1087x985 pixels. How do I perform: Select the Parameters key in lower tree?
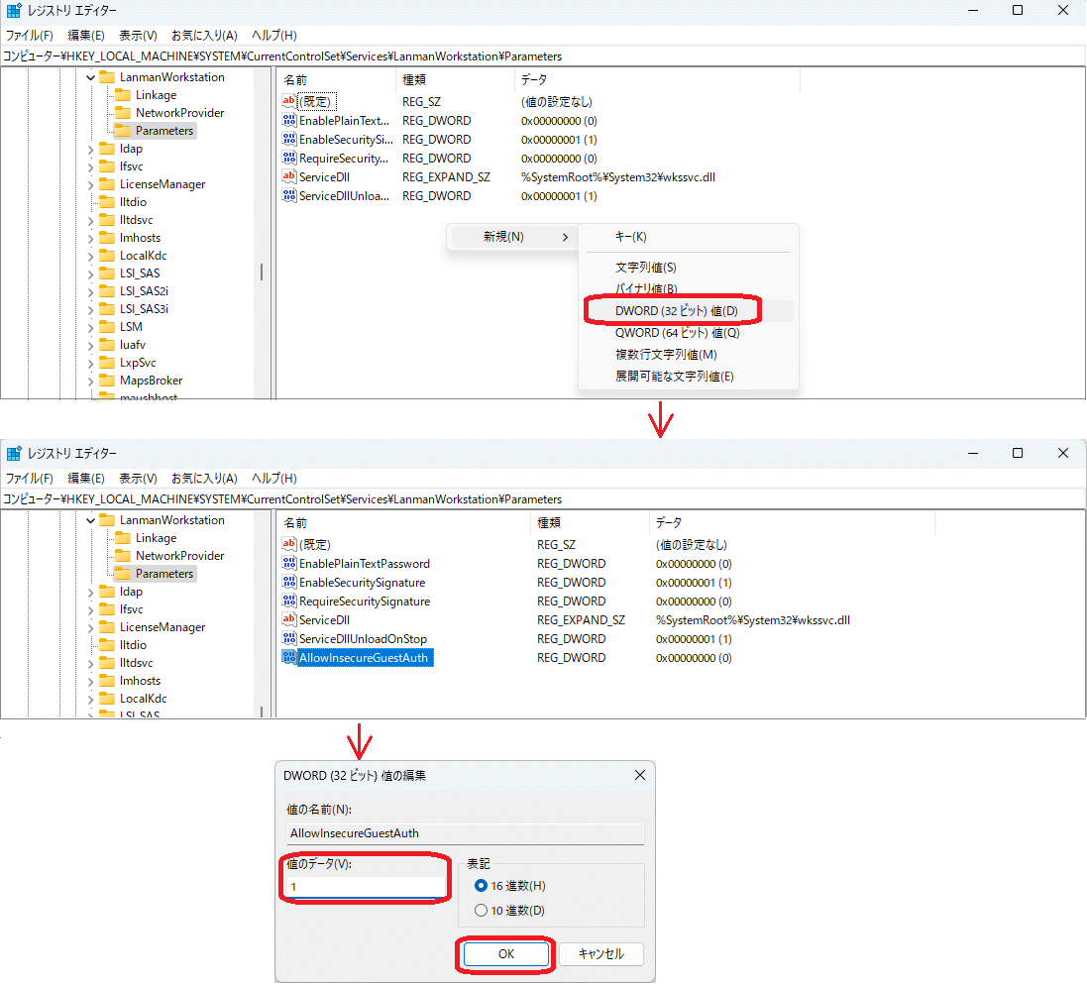pos(164,574)
